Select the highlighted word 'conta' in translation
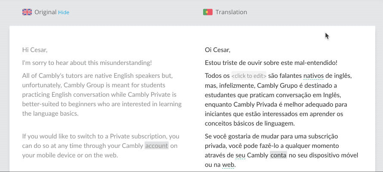 click(x=278, y=155)
